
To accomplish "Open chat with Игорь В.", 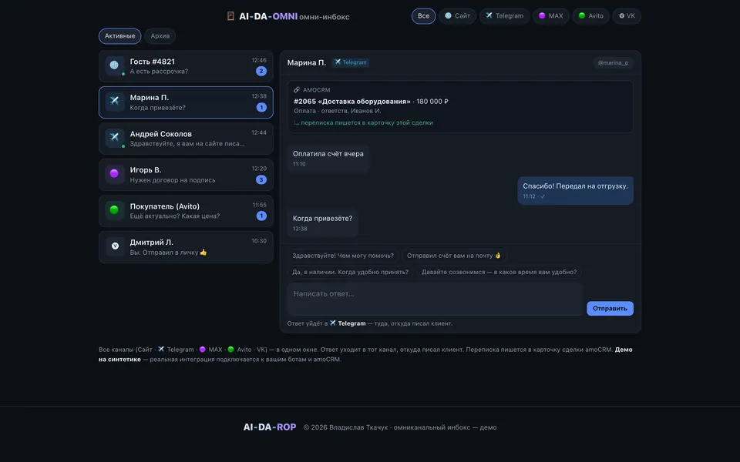I will [186, 175].
